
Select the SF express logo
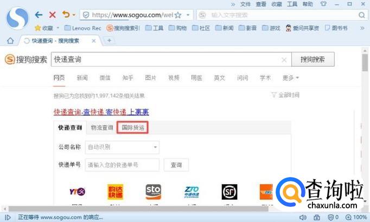(x=229, y=192)
